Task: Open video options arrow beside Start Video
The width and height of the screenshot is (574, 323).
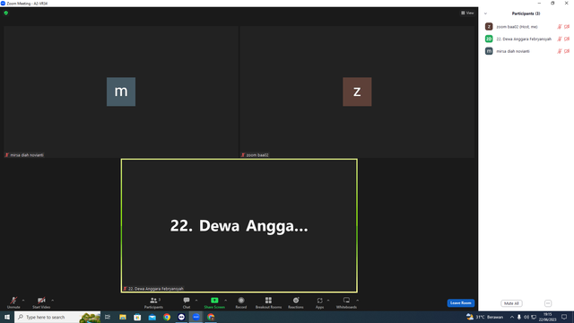Action: point(53,301)
